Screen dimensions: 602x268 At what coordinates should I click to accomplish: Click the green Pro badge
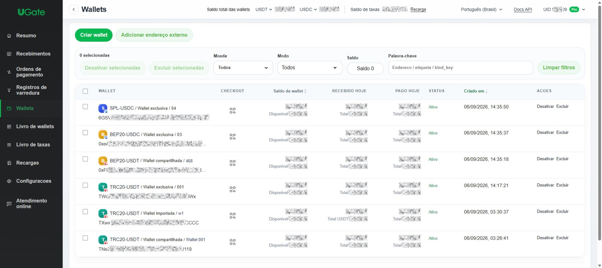click(x=574, y=9)
